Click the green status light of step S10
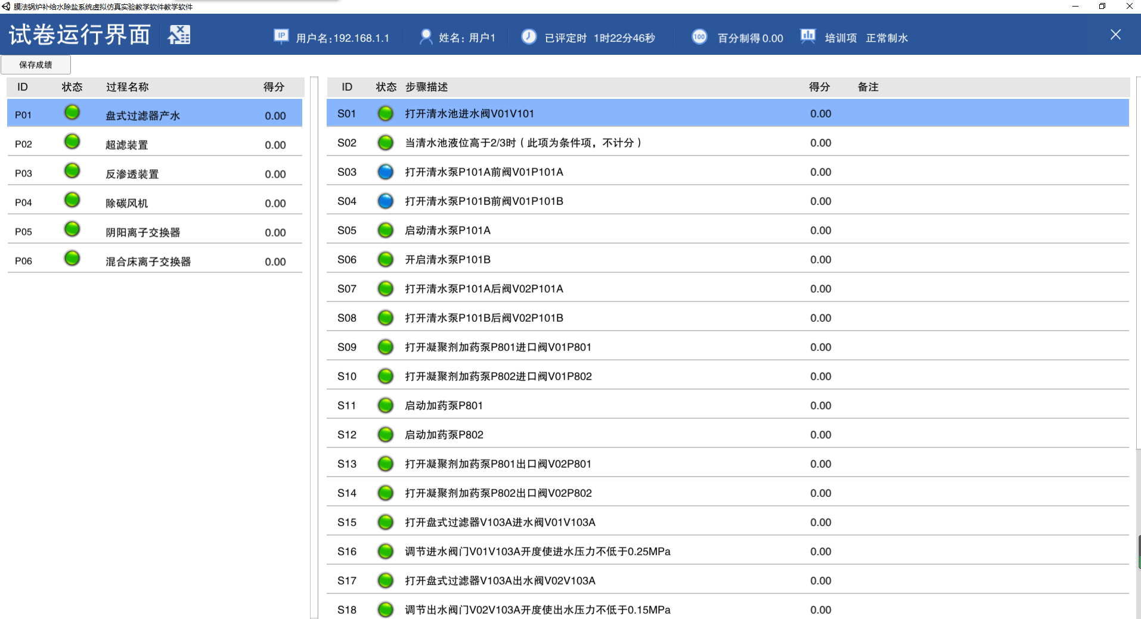Viewport: 1141px width, 619px height. (x=386, y=376)
